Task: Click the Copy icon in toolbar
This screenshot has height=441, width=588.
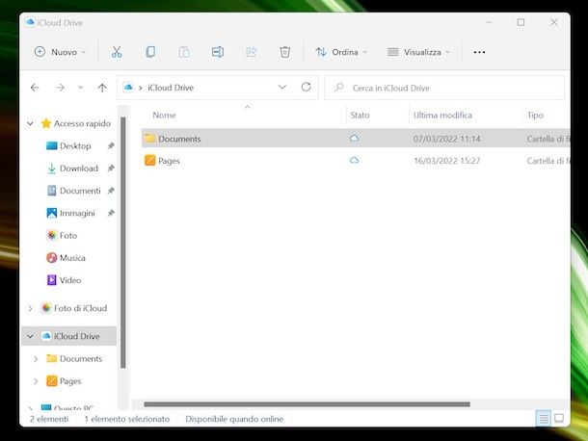Action: (150, 52)
